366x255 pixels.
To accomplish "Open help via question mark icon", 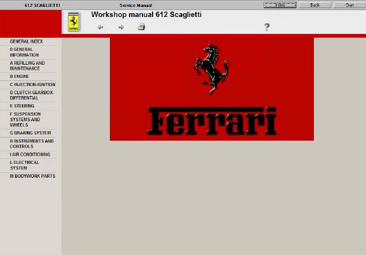I will click(267, 27).
